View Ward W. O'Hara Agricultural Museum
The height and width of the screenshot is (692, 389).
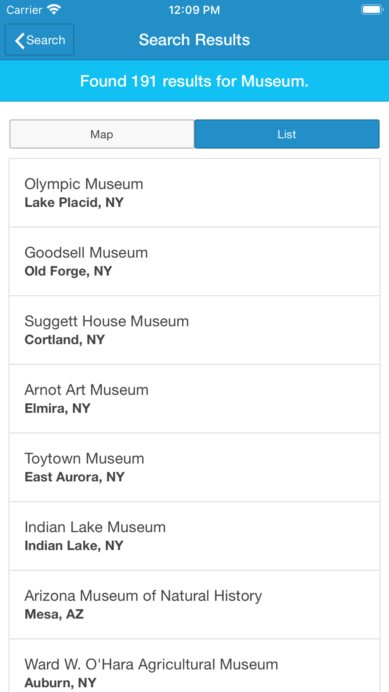click(x=194, y=669)
